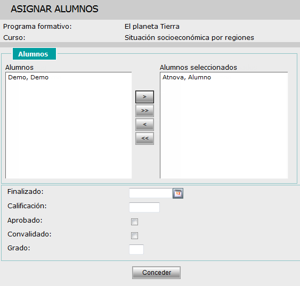Click the 'Convalidado:' label
Image resolution: width=300 pixels, height=286 pixels.
point(29,234)
